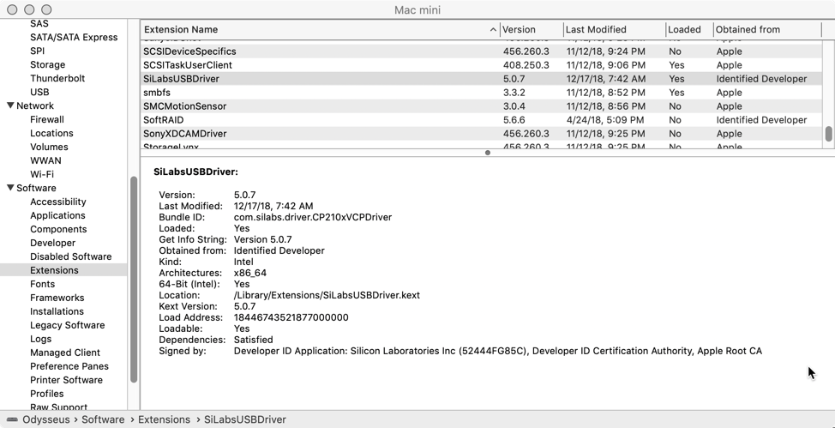This screenshot has width=835, height=428.
Task: Click version 3.3.2 of smbfs
Action: tap(514, 93)
